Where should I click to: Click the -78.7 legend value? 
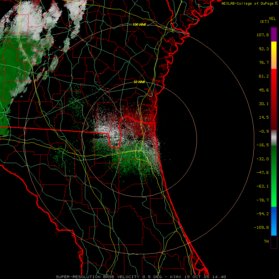263,200
